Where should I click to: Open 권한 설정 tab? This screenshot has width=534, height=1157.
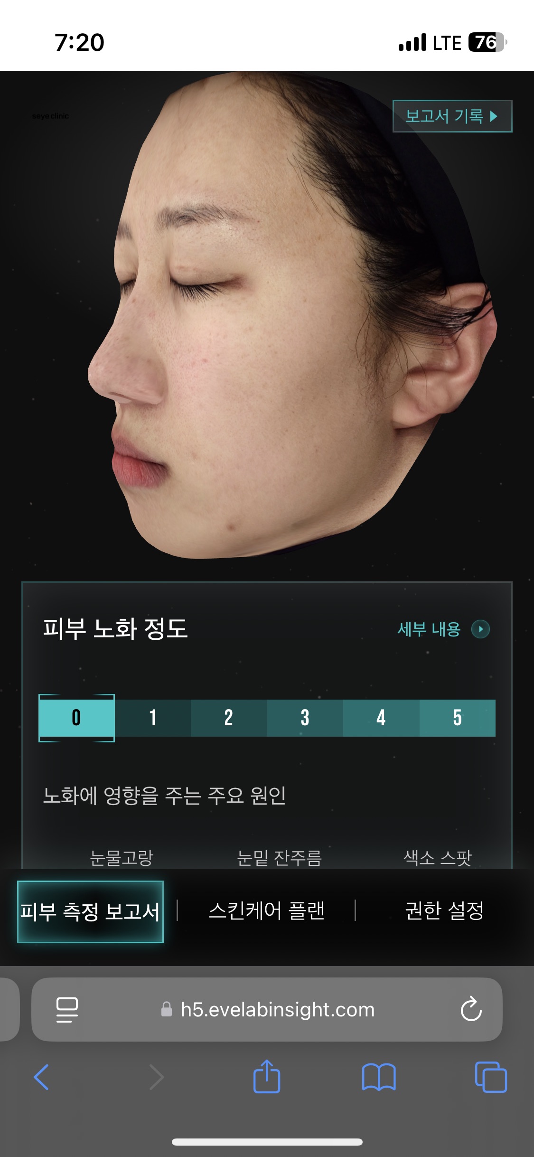(444, 911)
